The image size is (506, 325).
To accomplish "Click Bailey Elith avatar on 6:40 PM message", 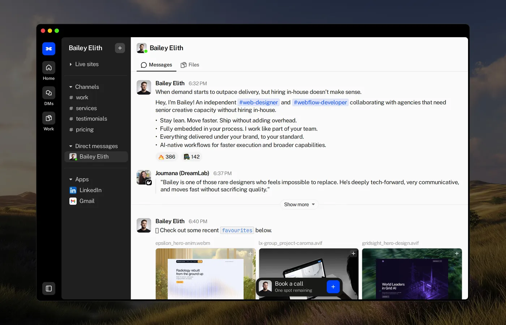I will pos(144,225).
